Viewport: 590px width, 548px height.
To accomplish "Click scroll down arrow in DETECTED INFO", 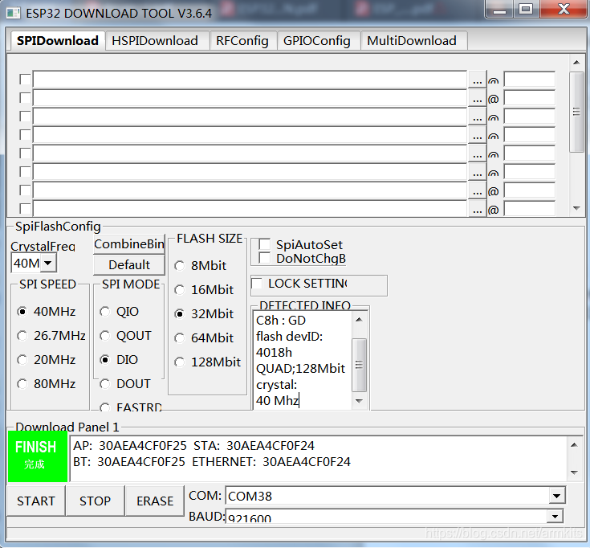I will (x=359, y=401).
